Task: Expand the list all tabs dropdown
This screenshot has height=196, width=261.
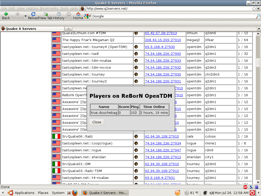Action: point(259,29)
